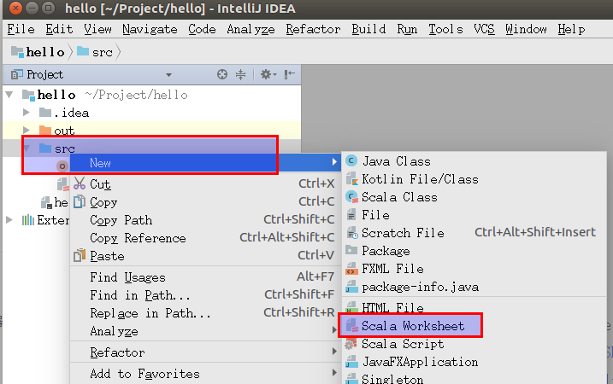613x384 pixels.
Task: Click the Copy icon in context menu
Action: [x=80, y=201]
